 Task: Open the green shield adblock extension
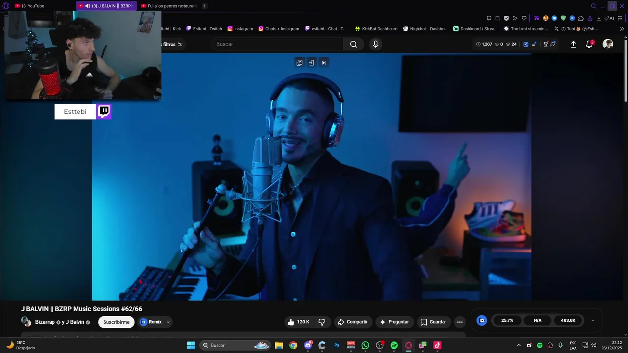point(563,18)
